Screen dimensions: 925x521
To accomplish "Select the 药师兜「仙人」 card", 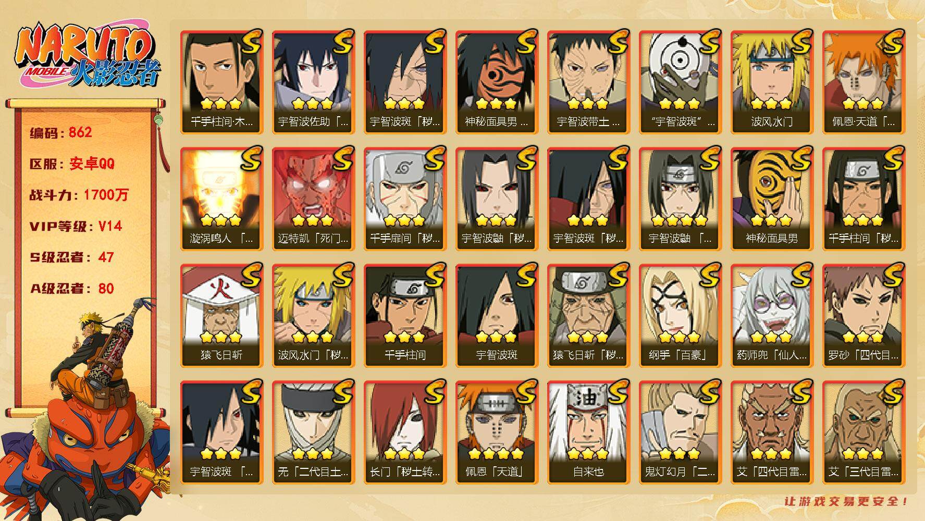I will tap(771, 316).
